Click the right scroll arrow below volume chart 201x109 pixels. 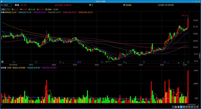pyautogui.click(x=198, y=105)
